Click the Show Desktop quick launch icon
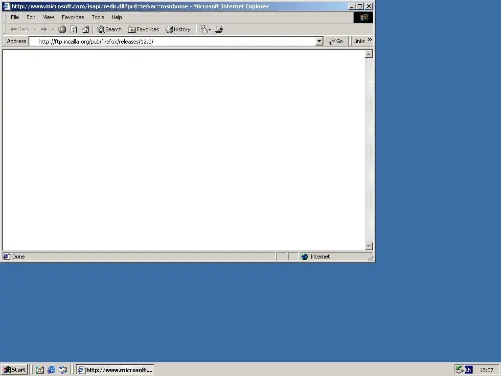 (40, 370)
